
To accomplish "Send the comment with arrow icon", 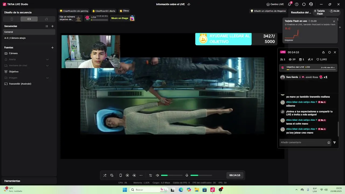I will tap(334, 143).
